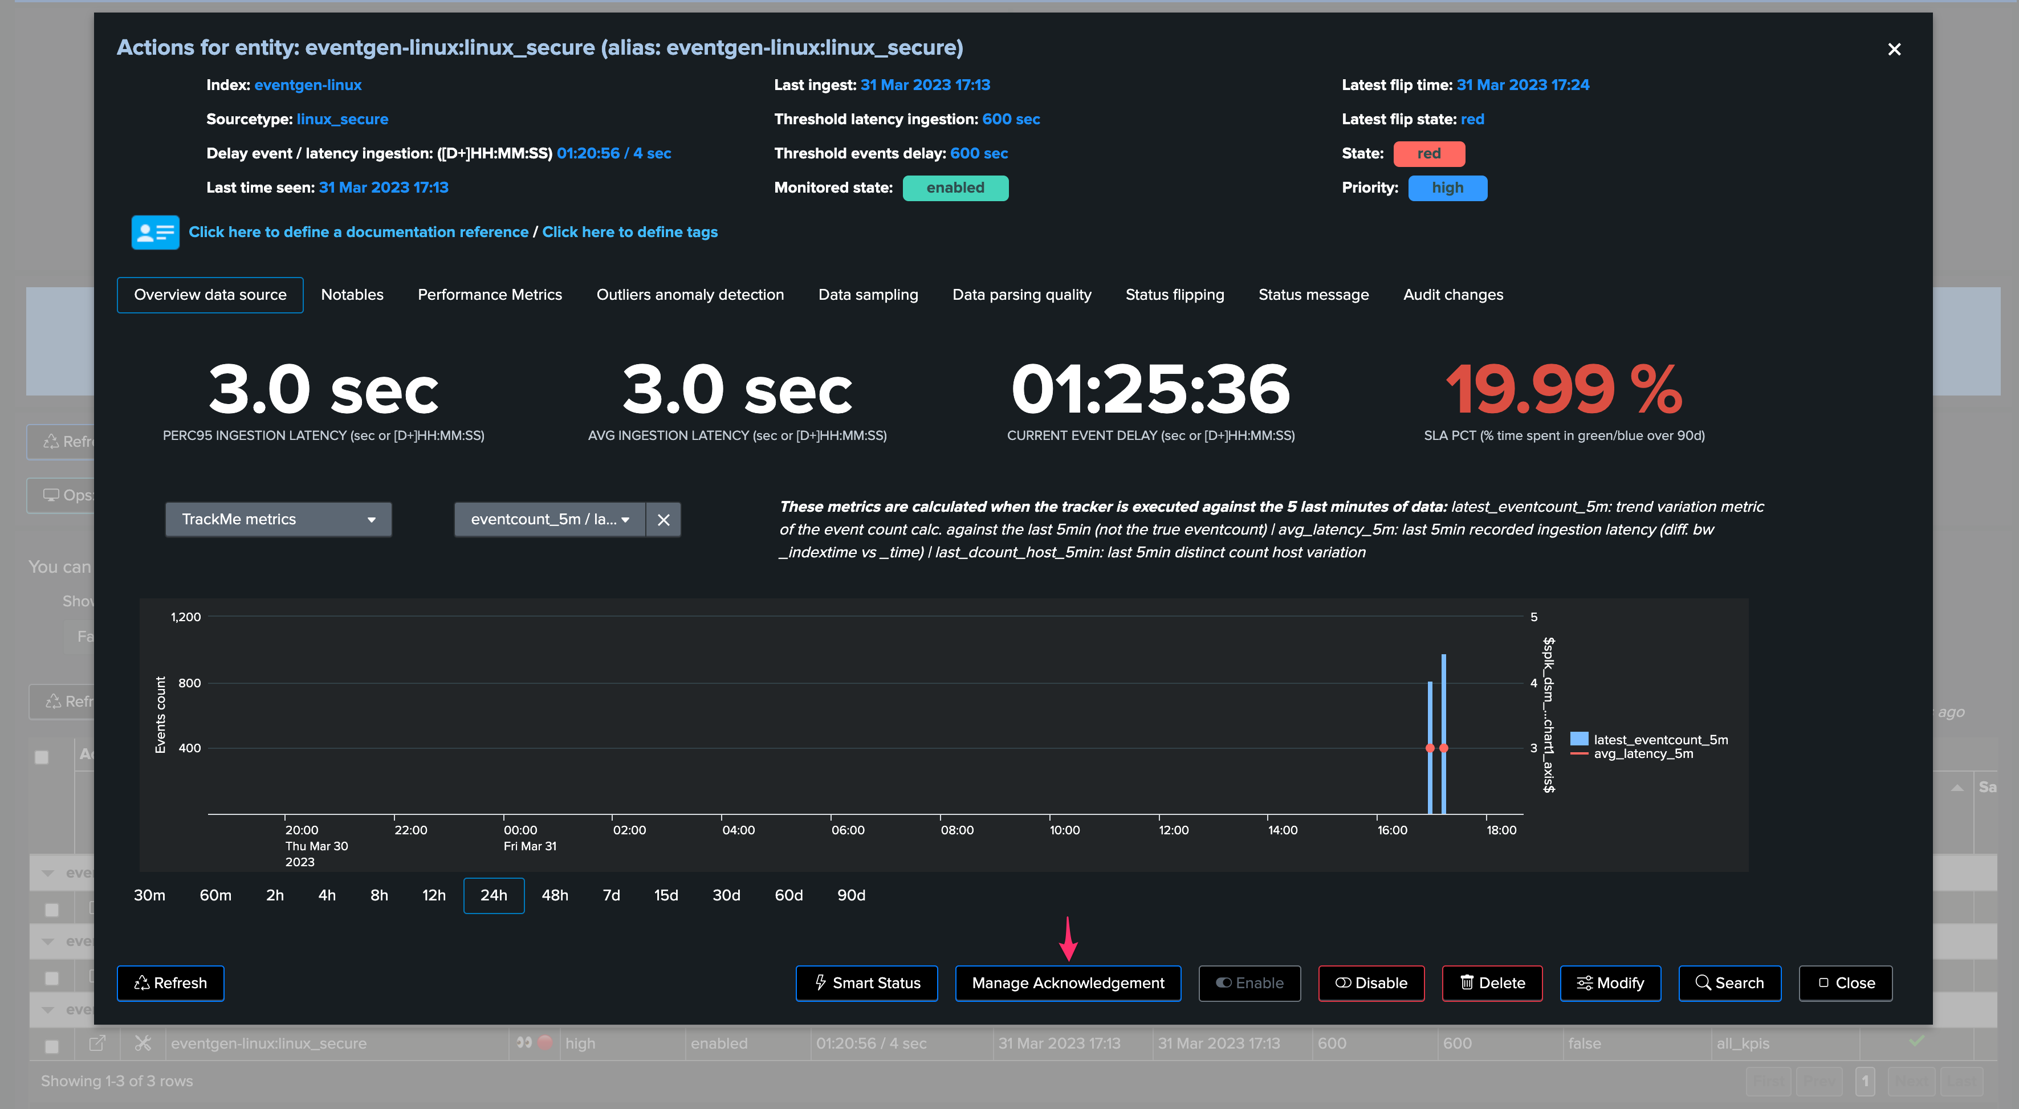Open Outliers anomaly detection tab

pos(690,295)
